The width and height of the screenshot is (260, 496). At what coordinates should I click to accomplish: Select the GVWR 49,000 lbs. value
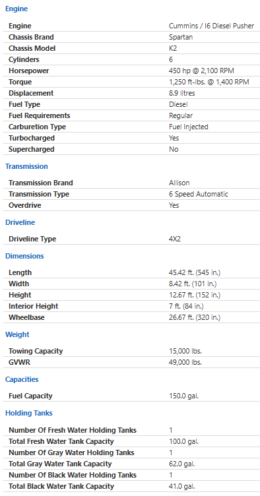click(x=185, y=362)
